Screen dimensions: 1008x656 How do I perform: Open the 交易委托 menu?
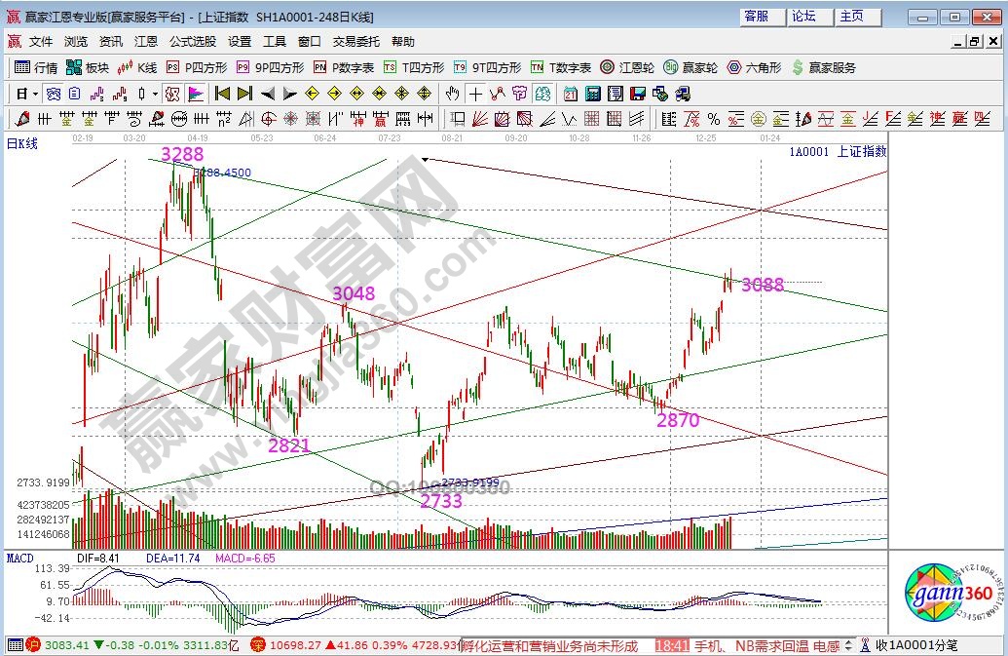coord(356,42)
